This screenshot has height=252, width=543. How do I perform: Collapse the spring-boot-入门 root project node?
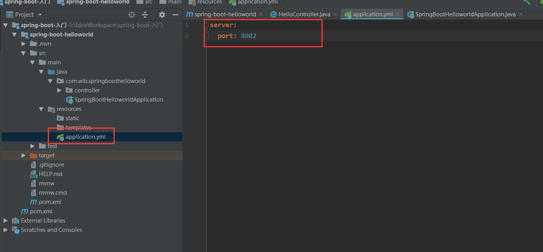point(5,25)
